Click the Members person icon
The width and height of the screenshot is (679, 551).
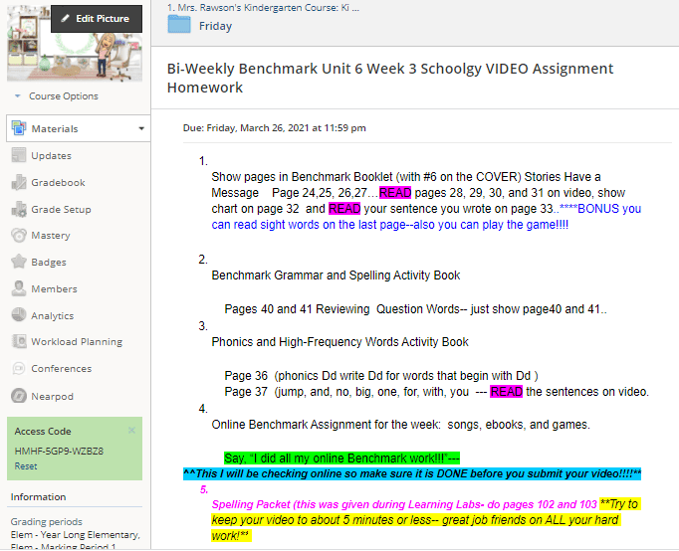(x=19, y=288)
